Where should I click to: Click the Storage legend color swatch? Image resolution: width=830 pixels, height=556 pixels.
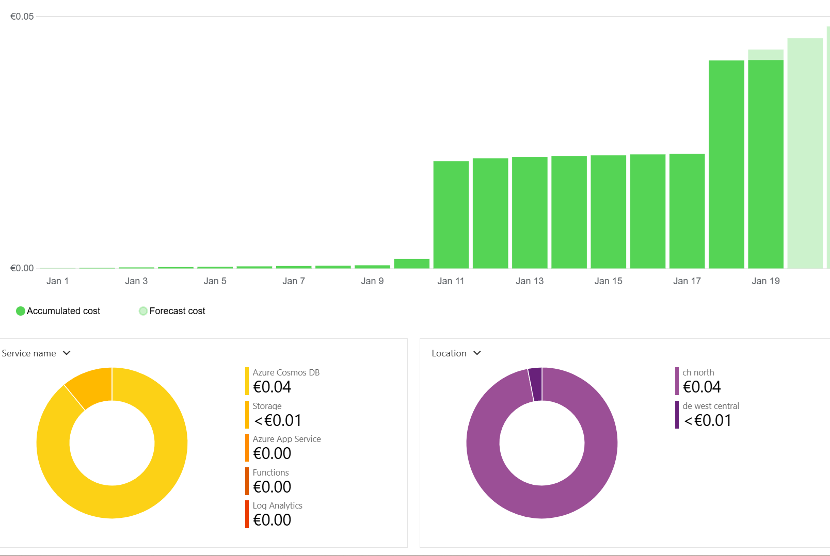(247, 415)
